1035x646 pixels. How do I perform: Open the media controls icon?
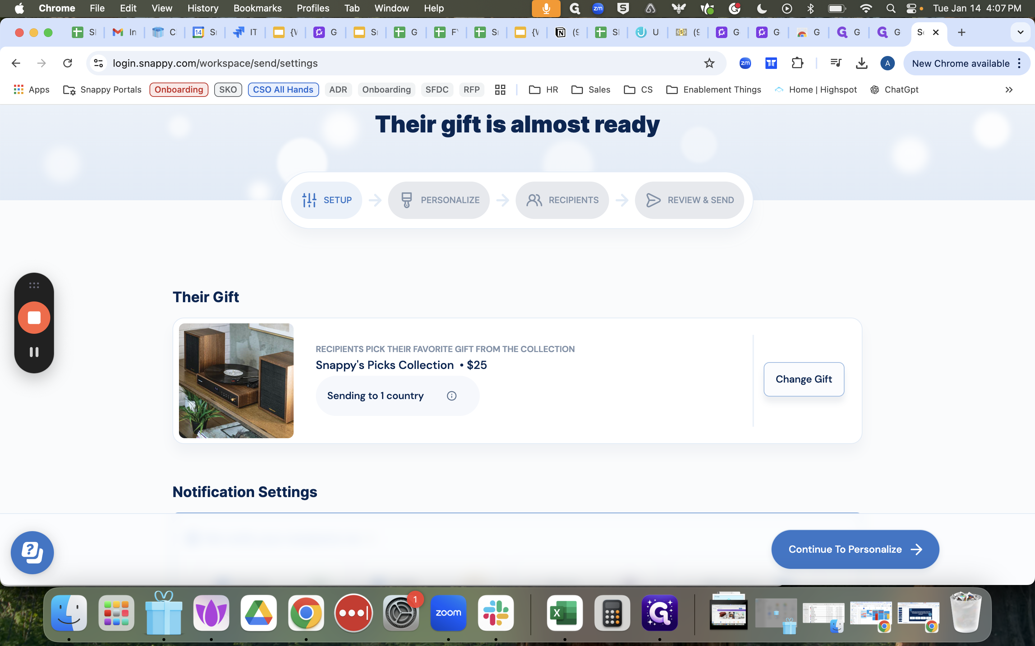(x=836, y=63)
